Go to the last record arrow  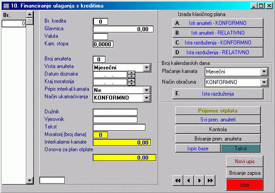pos(210,181)
